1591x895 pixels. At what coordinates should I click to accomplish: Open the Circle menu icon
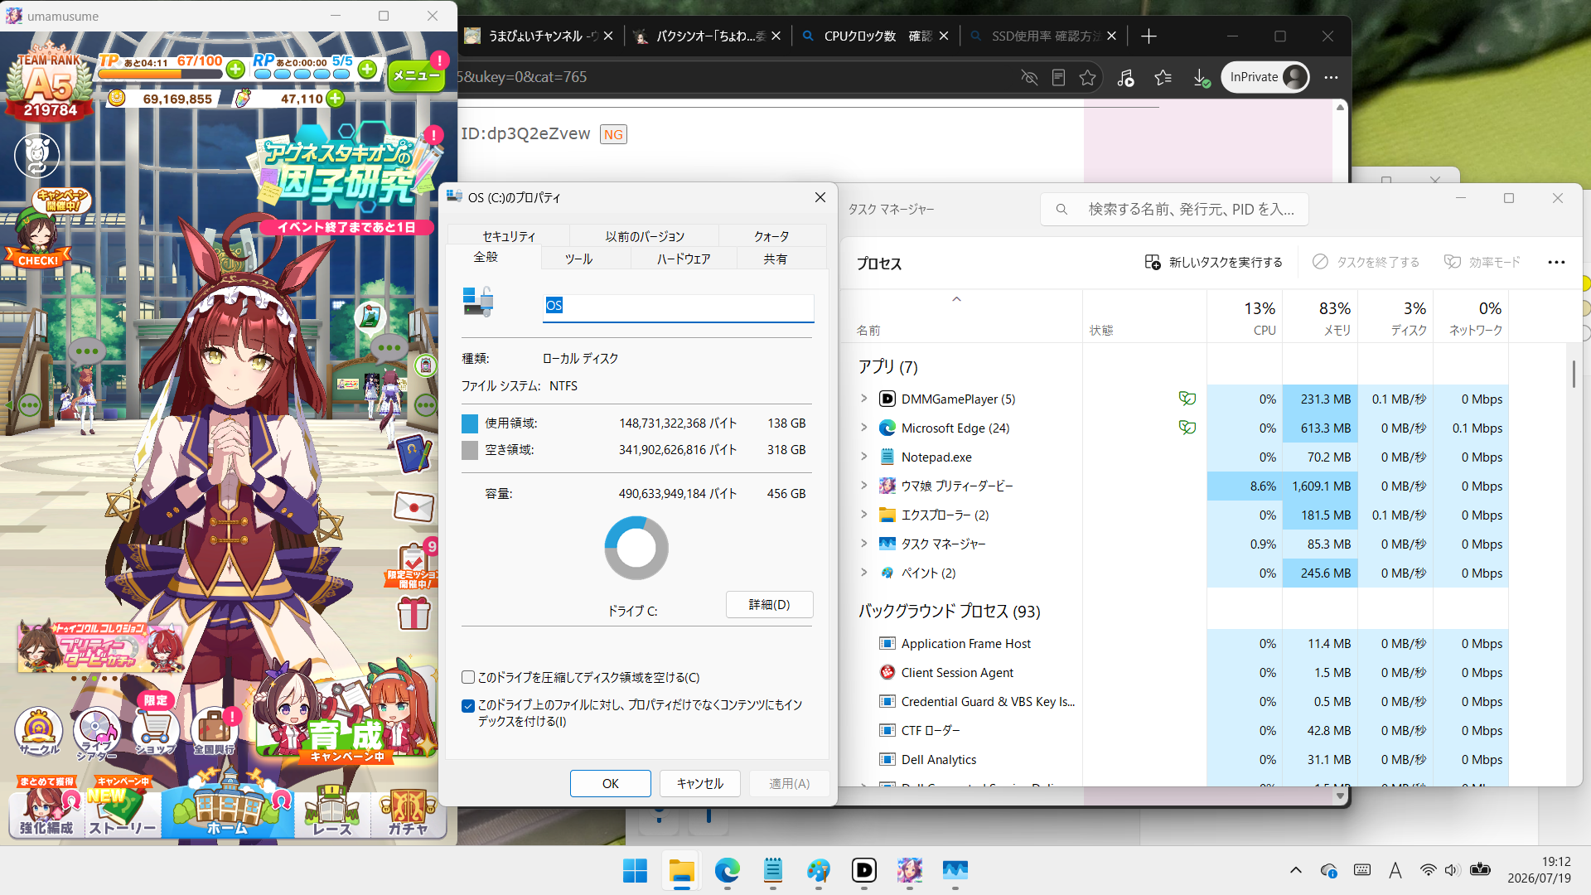pyautogui.click(x=39, y=732)
